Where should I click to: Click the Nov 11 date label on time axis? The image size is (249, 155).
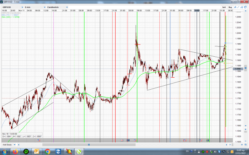(22, 10)
